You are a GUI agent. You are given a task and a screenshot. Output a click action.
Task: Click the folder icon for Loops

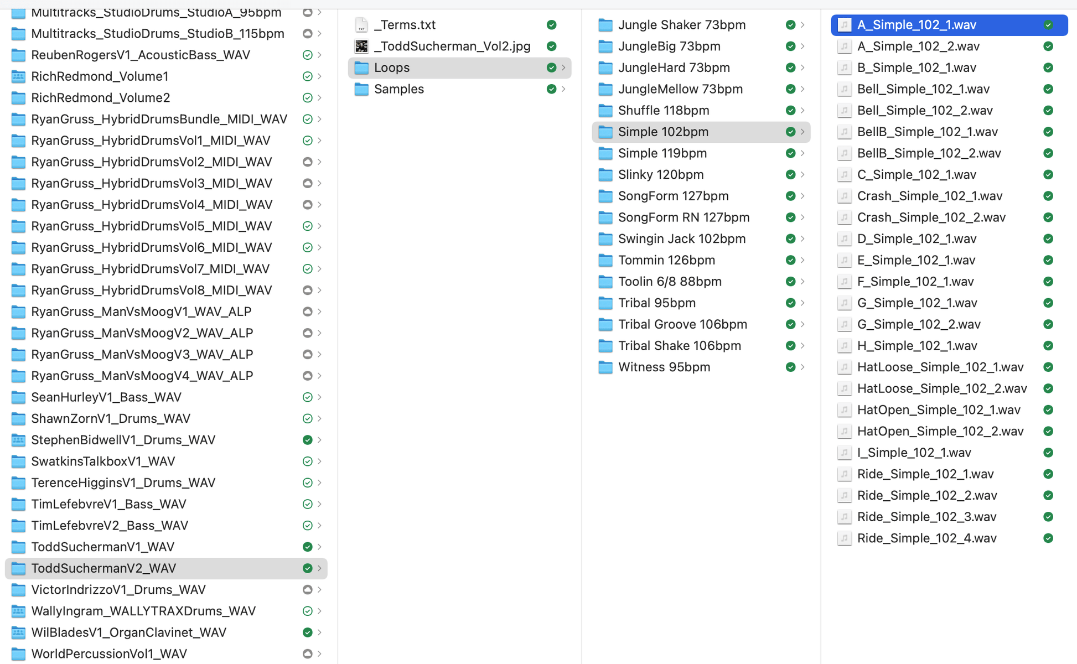363,68
